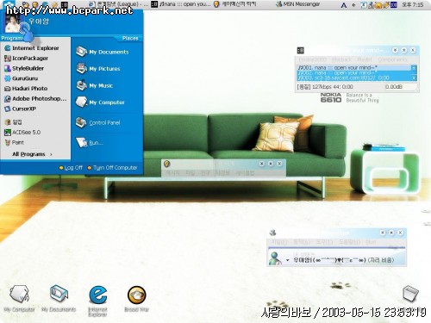Open My Documents desktop icon
The width and height of the screenshot is (431, 323).
point(59,299)
